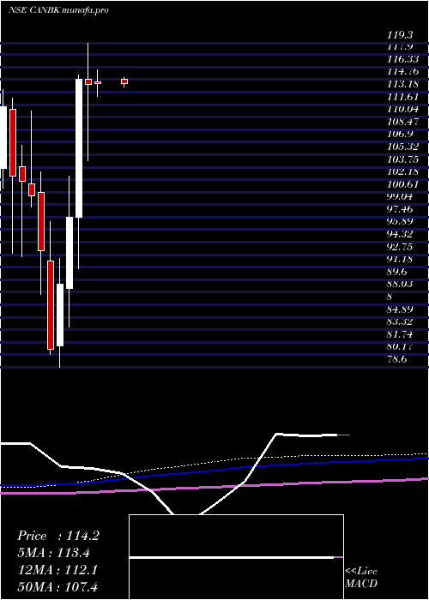Select the 105.32 price label
The width and height of the screenshot is (429, 600).
pyautogui.click(x=403, y=147)
